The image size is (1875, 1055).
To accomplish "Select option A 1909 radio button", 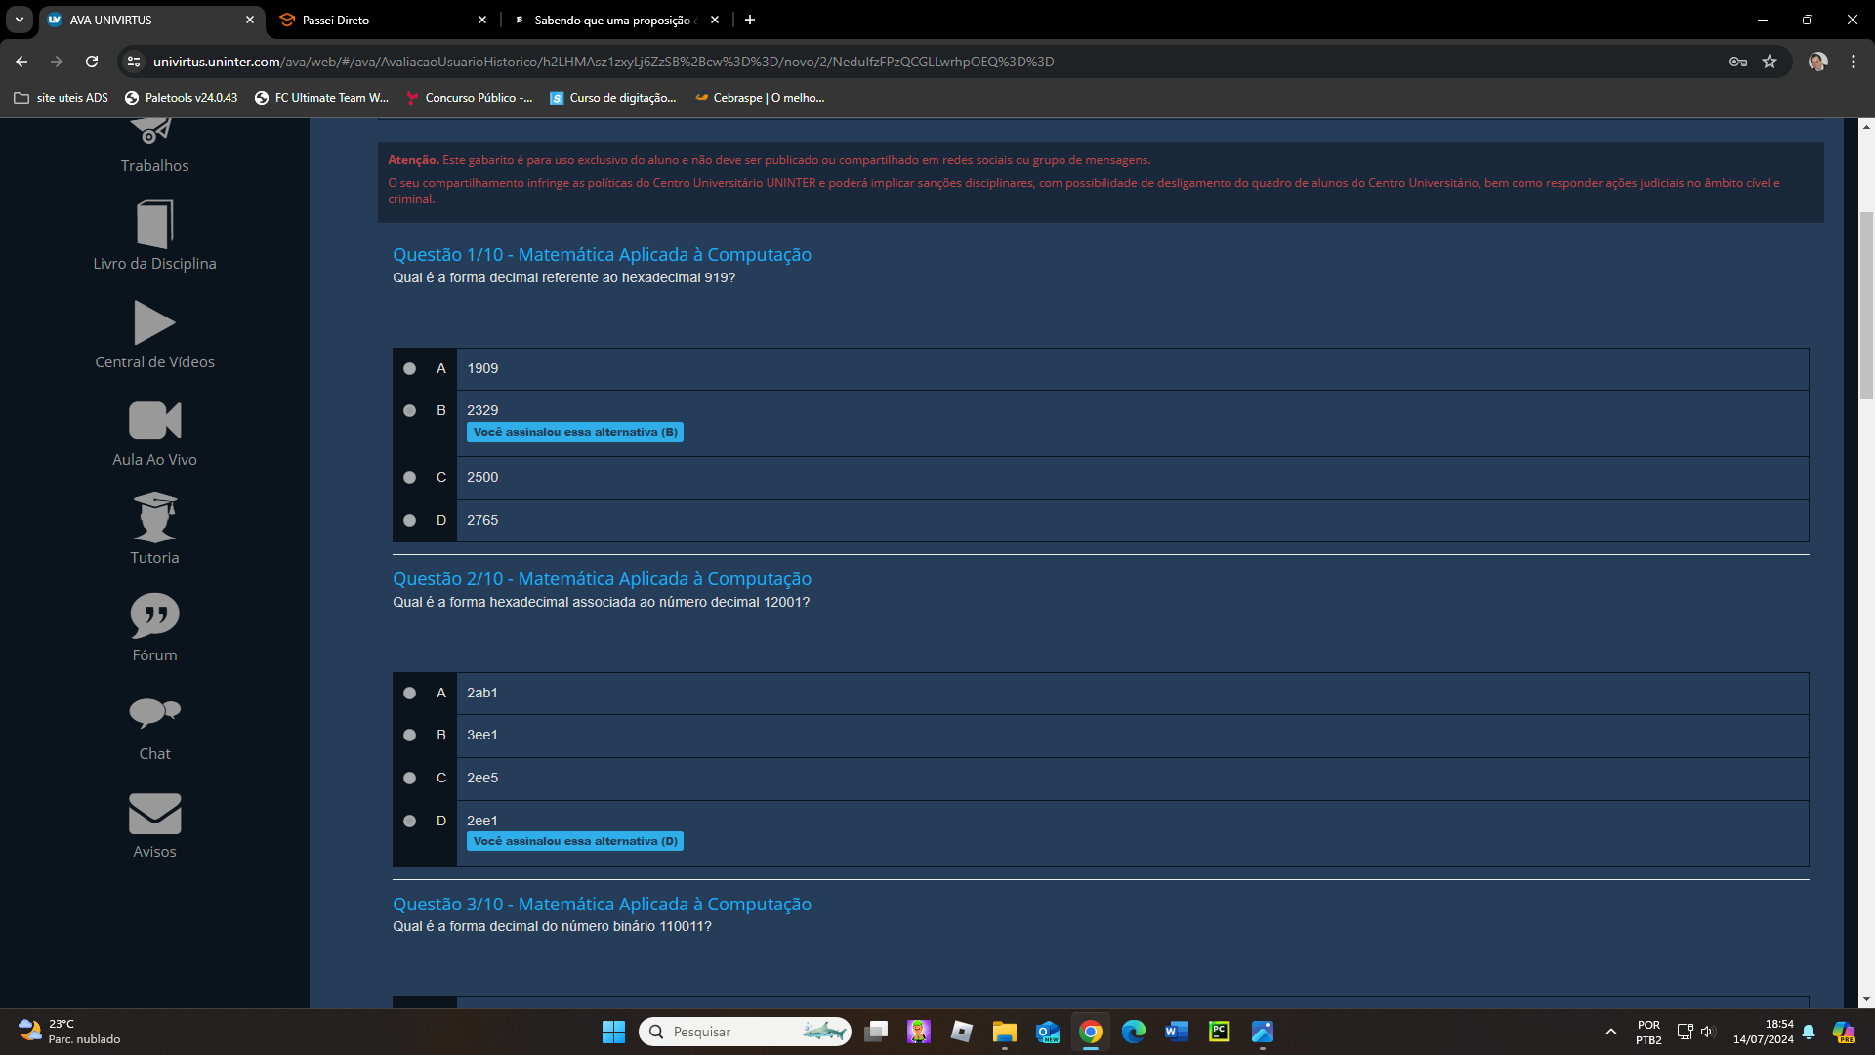I will [410, 369].
